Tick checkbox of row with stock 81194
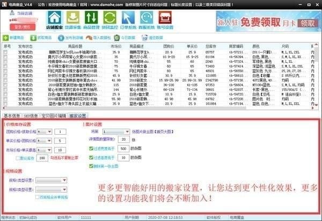The width and height of the screenshot is (322, 221). point(5,57)
